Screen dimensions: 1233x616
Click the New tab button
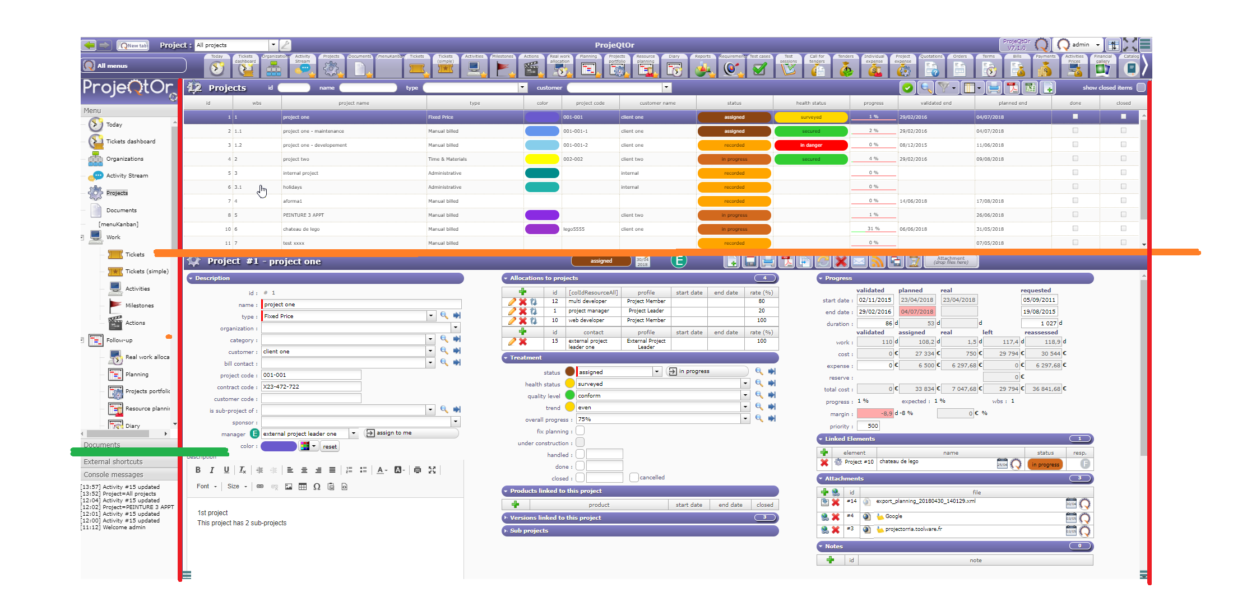coord(133,45)
